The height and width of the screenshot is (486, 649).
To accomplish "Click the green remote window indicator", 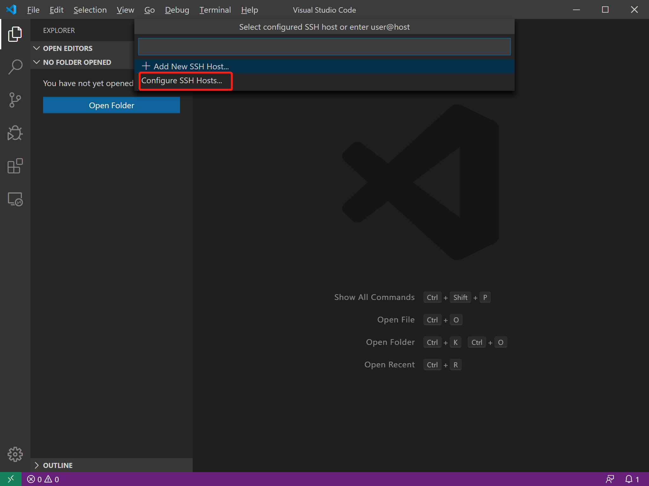I will (x=10, y=479).
